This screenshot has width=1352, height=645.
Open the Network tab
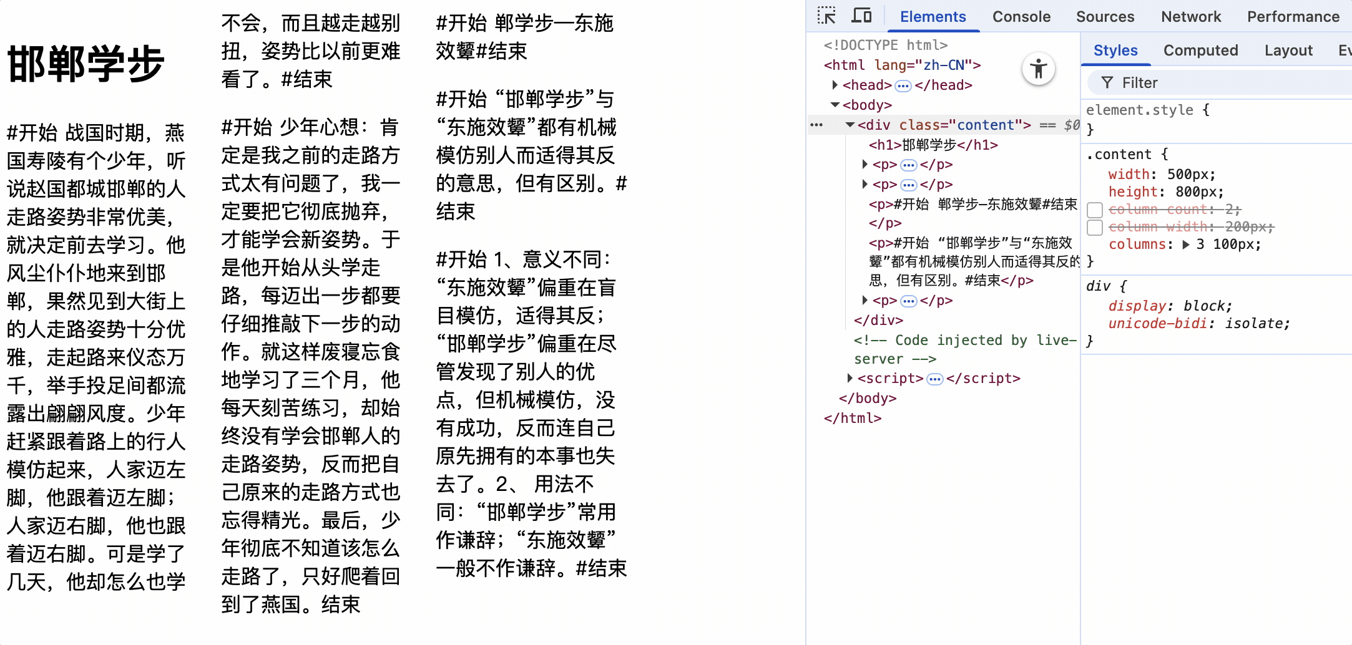[x=1191, y=17]
